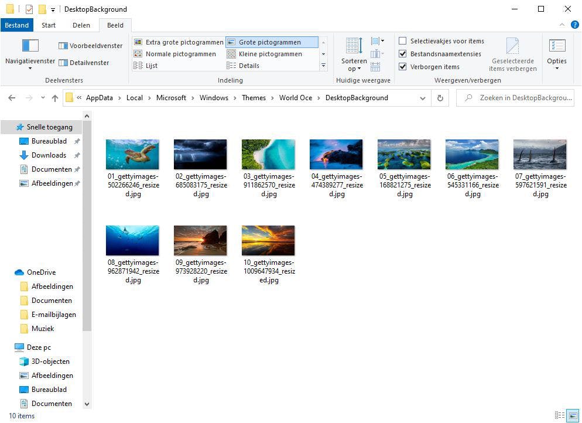Expand the address bar history dropdown
The image size is (582, 423).
[422, 98]
